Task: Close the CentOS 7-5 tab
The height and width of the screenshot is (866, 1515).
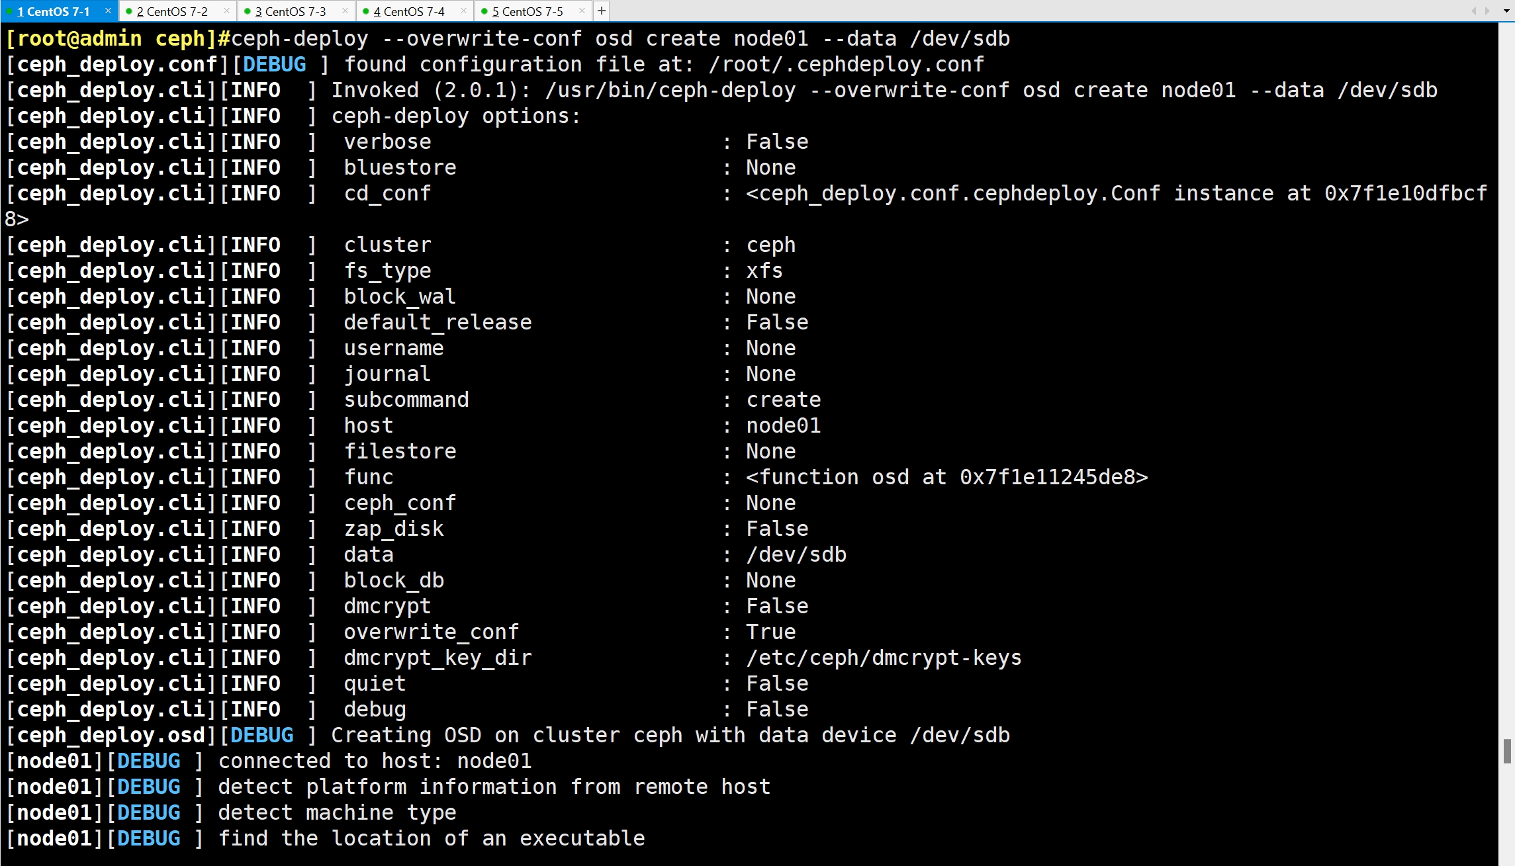Action: 582,11
